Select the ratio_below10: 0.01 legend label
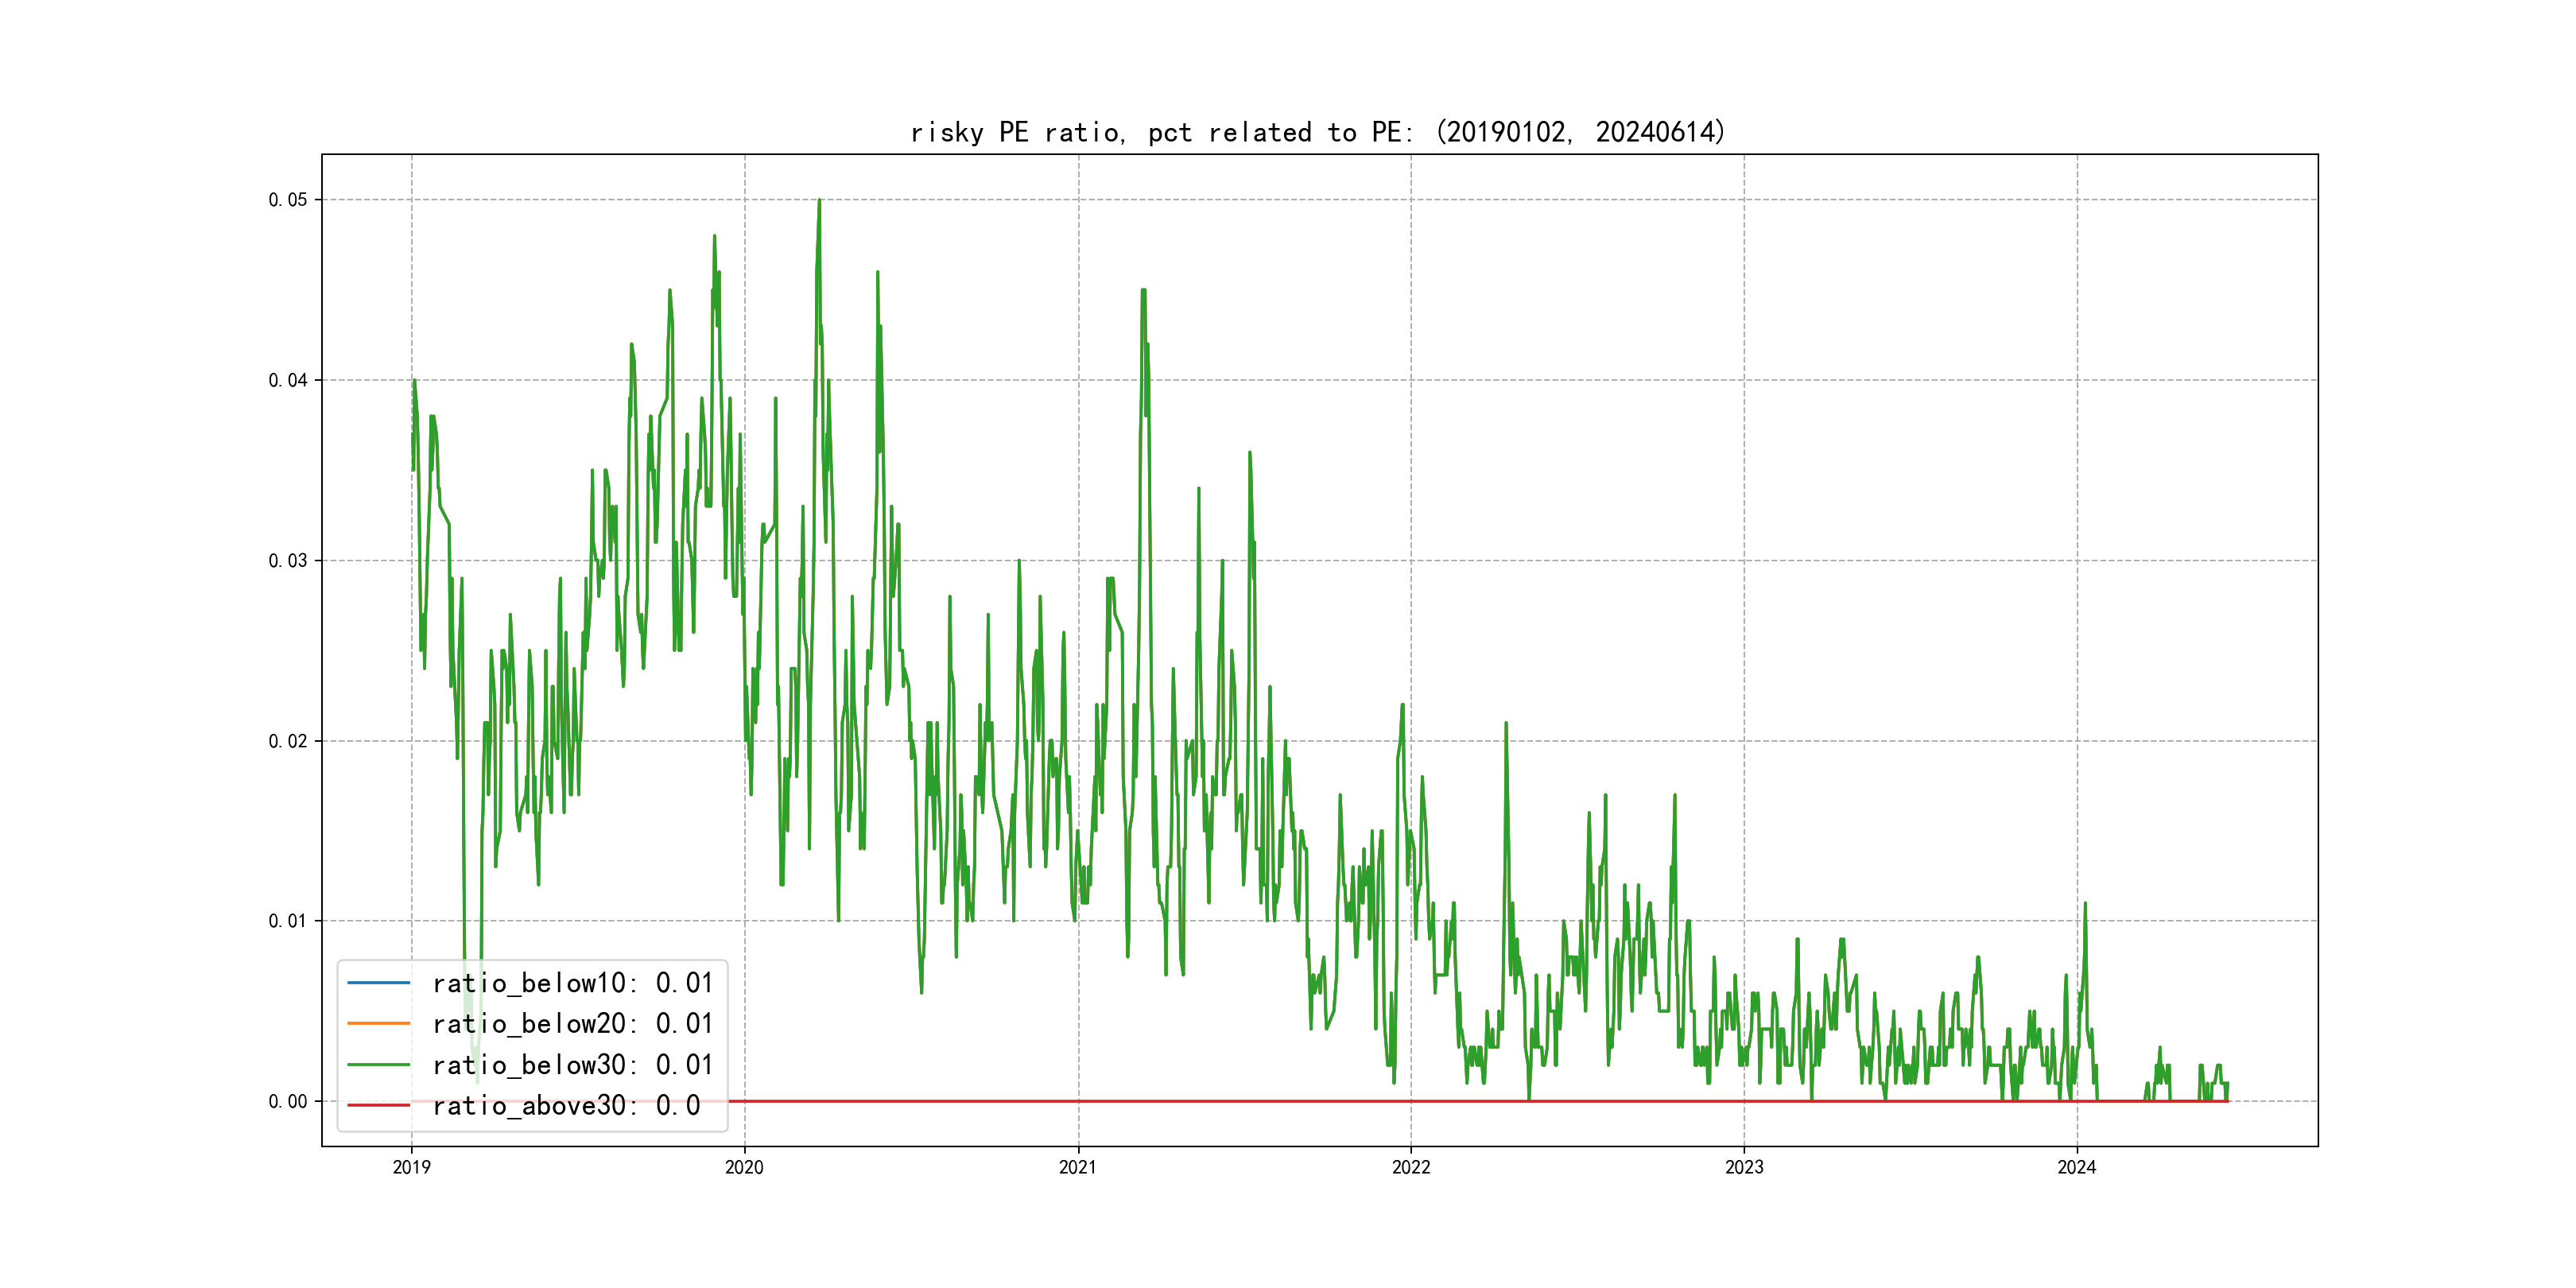 click(x=572, y=983)
